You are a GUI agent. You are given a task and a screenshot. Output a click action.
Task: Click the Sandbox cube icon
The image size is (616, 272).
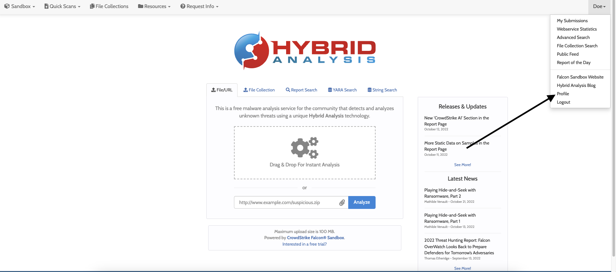pos(7,6)
